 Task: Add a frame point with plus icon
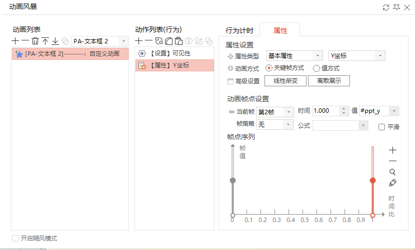coord(393,150)
